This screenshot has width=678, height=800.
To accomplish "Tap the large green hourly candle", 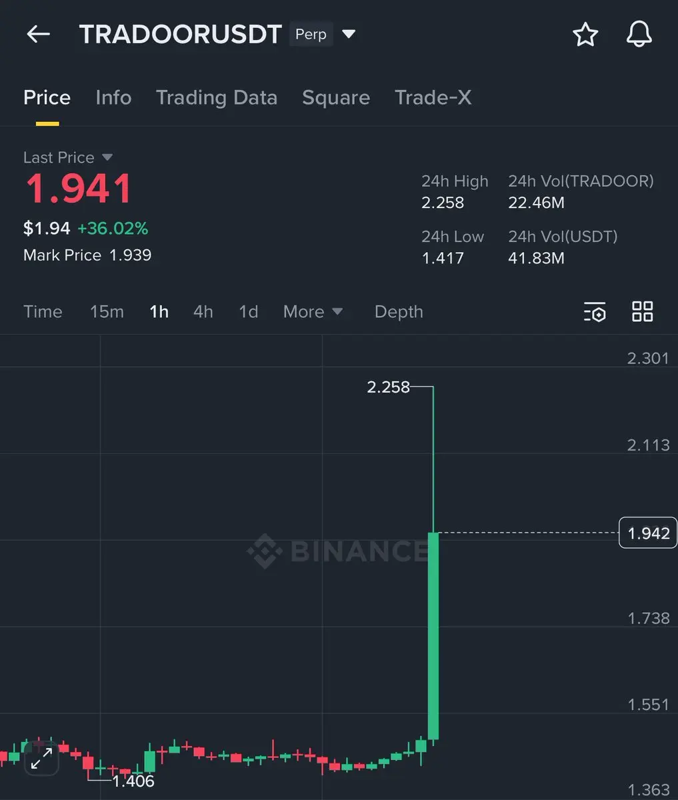I will pos(433,636).
